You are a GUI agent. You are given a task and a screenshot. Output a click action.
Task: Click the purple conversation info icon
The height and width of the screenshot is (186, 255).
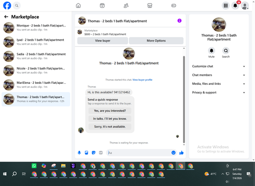[180, 21]
